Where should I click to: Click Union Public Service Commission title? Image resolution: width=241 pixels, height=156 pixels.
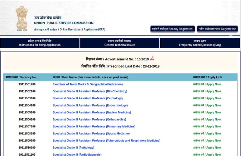[x=64, y=23]
